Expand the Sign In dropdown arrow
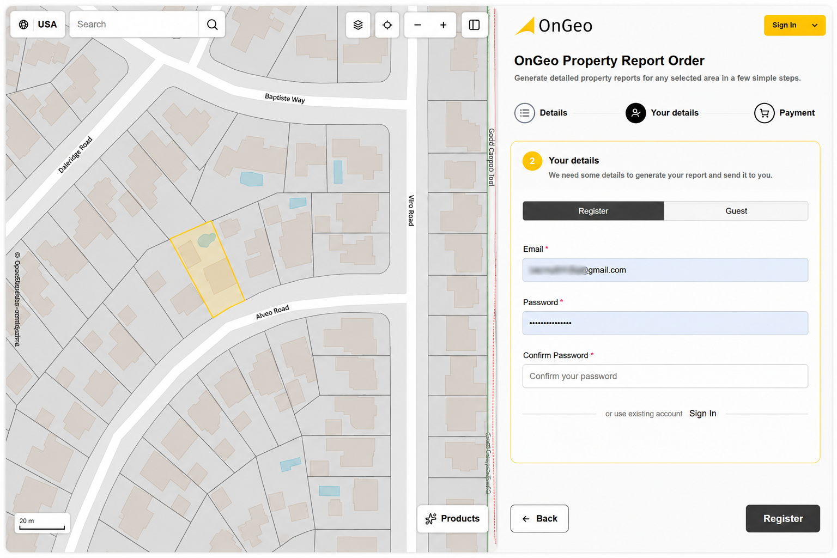837x558 pixels. click(815, 25)
